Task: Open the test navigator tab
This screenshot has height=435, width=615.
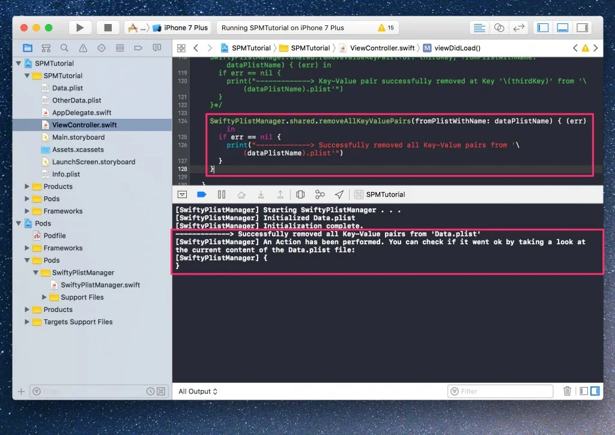Action: pos(101,48)
